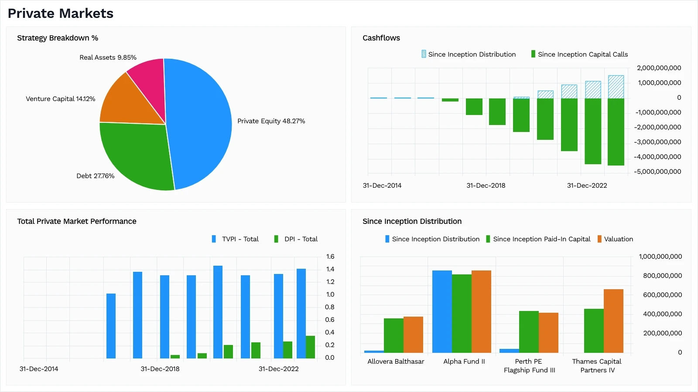The image size is (698, 392).
Task: Click the Thames Capital Partners IV axis label
Action: click(x=597, y=365)
